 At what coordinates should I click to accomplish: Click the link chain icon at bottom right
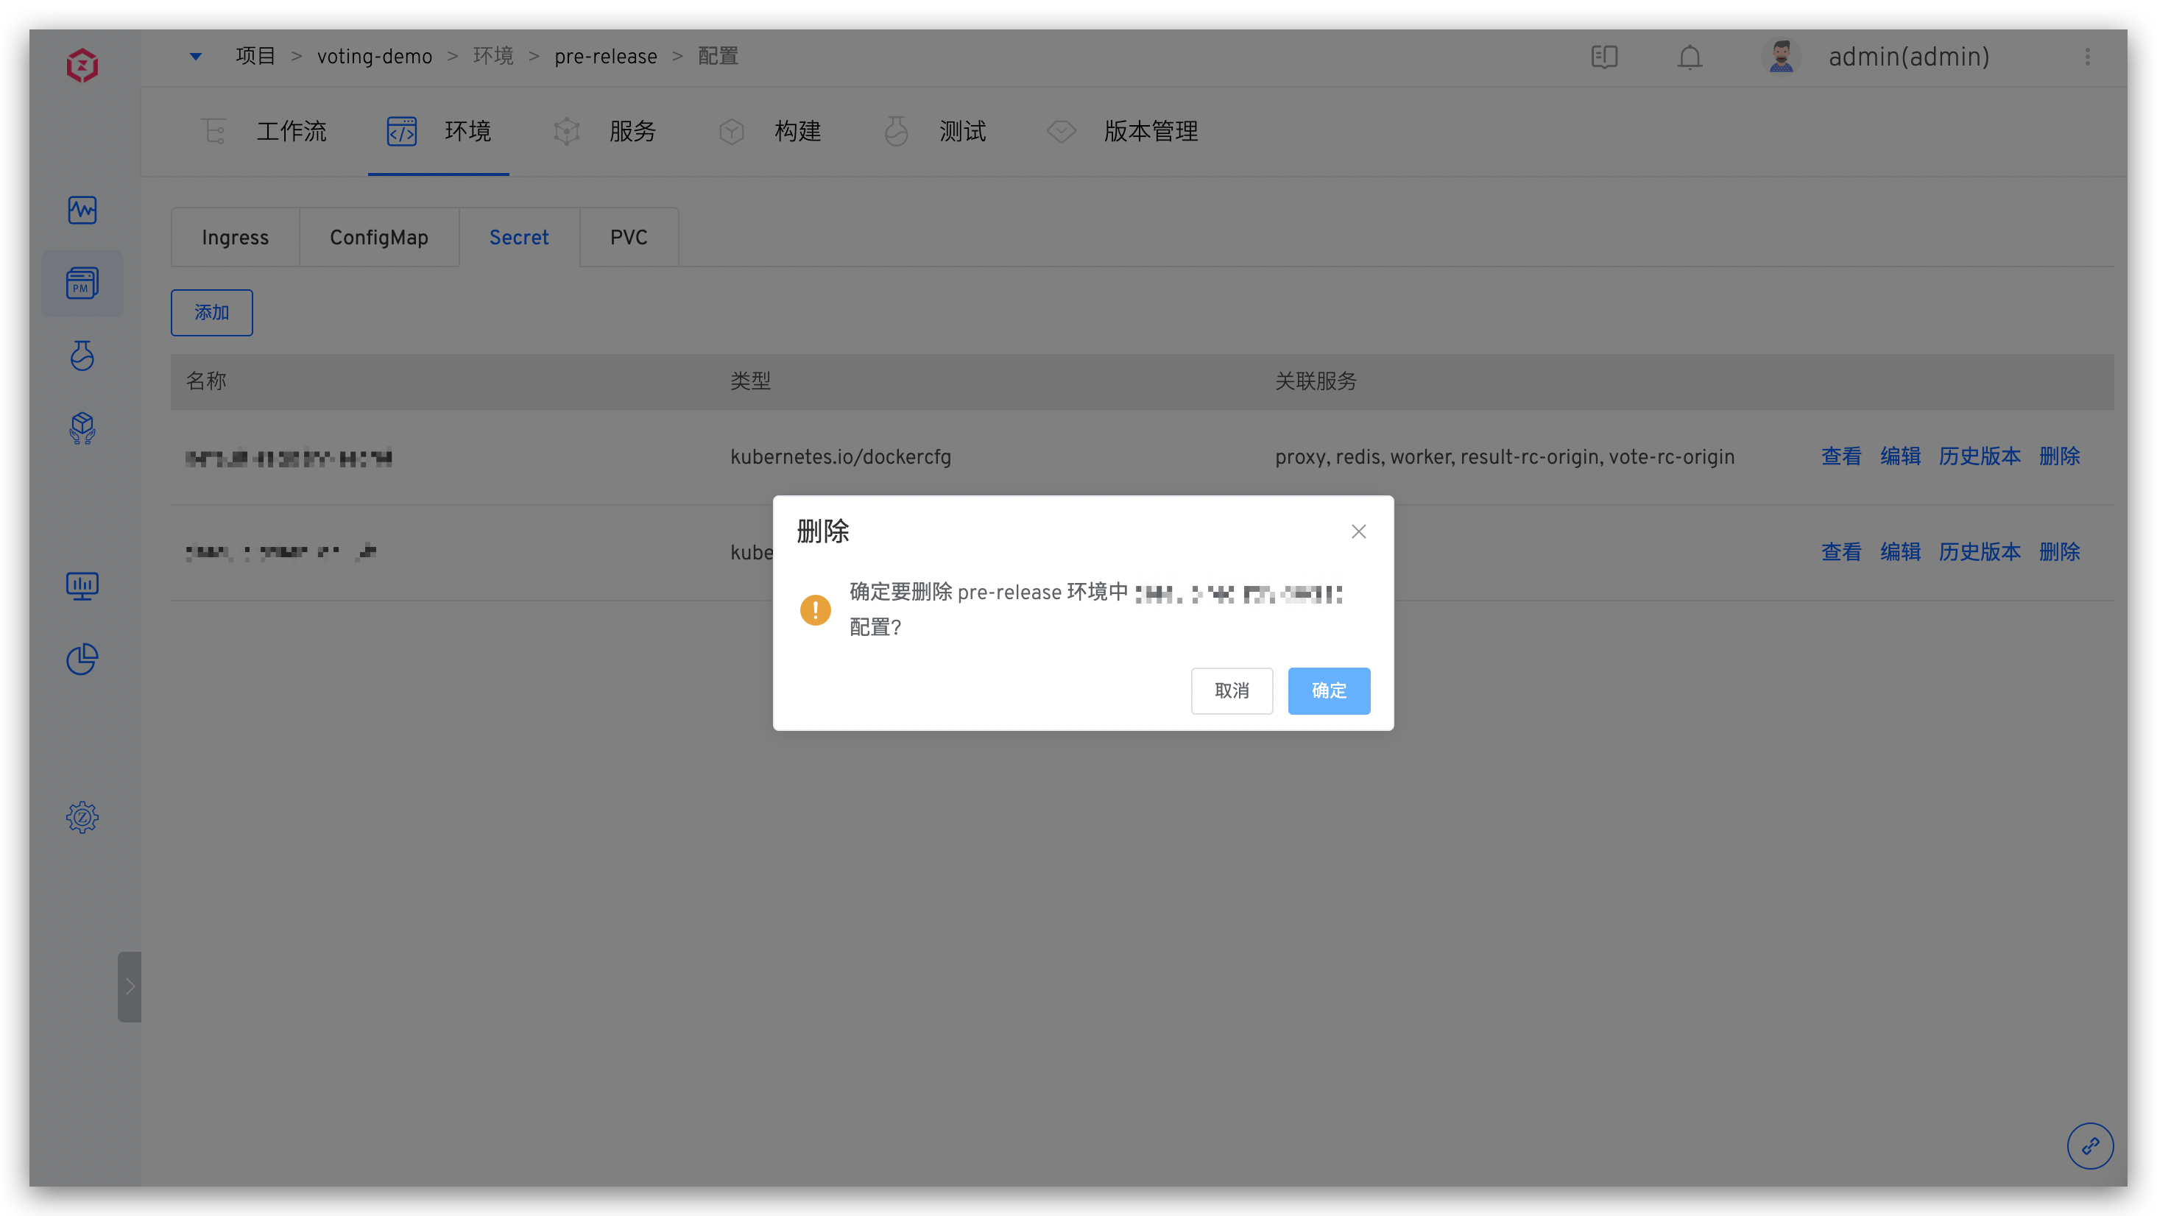click(x=2090, y=1145)
